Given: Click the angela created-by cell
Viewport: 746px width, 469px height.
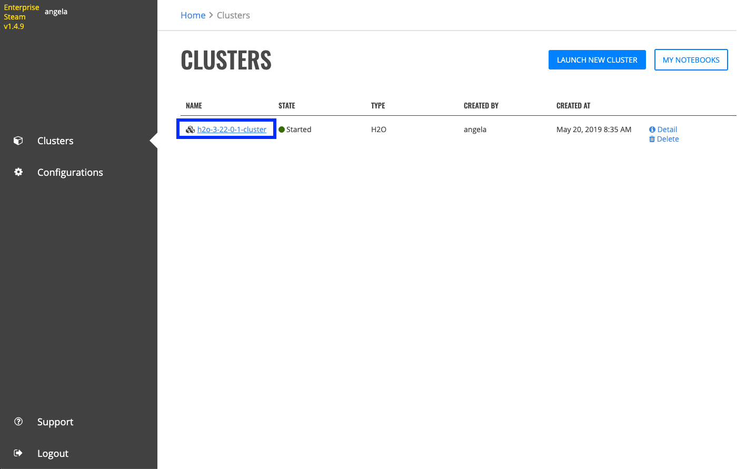Looking at the screenshot, I should tap(475, 129).
